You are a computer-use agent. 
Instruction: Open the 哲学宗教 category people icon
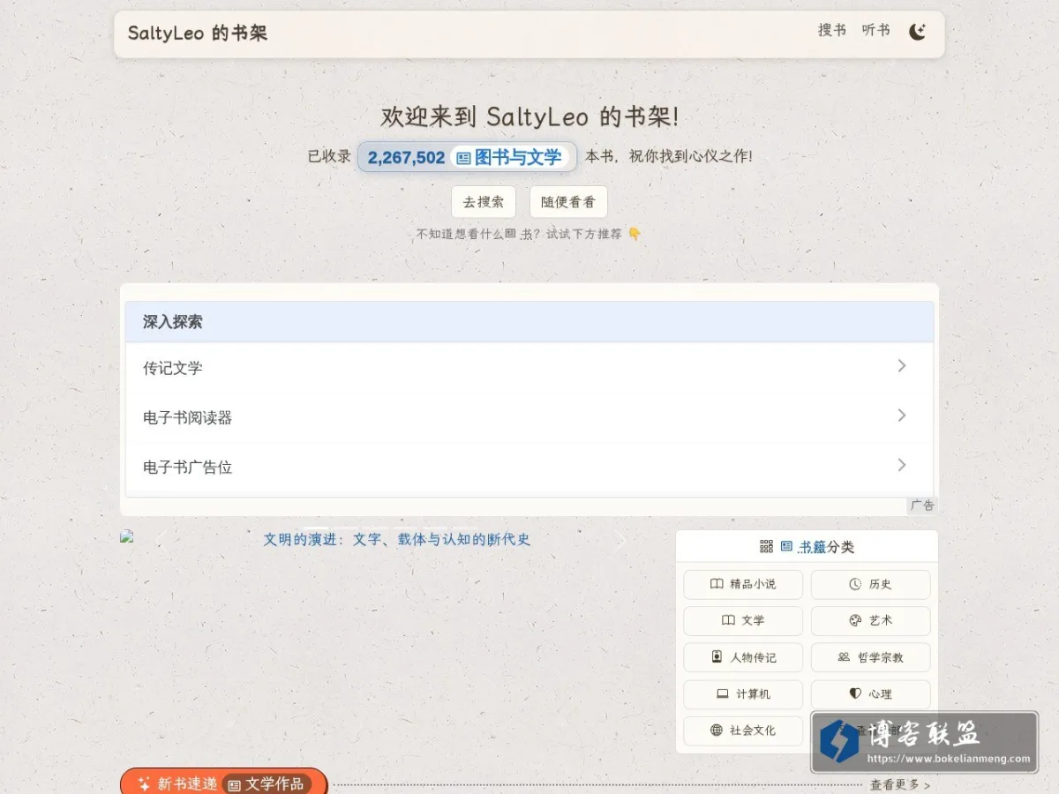[844, 657]
